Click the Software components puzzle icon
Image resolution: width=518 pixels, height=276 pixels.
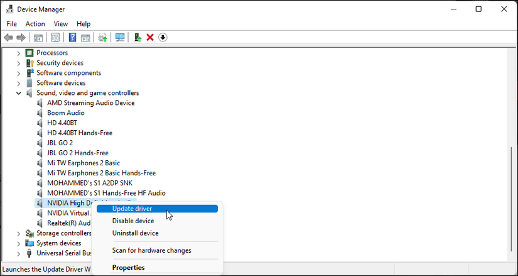[x=30, y=73]
